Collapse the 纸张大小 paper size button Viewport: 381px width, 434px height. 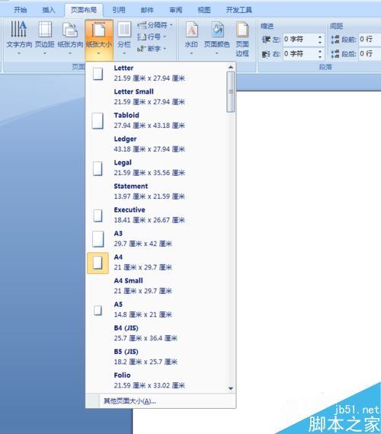coord(99,40)
